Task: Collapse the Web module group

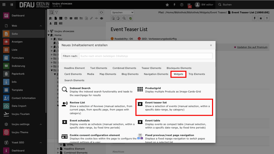Action: click(41, 26)
